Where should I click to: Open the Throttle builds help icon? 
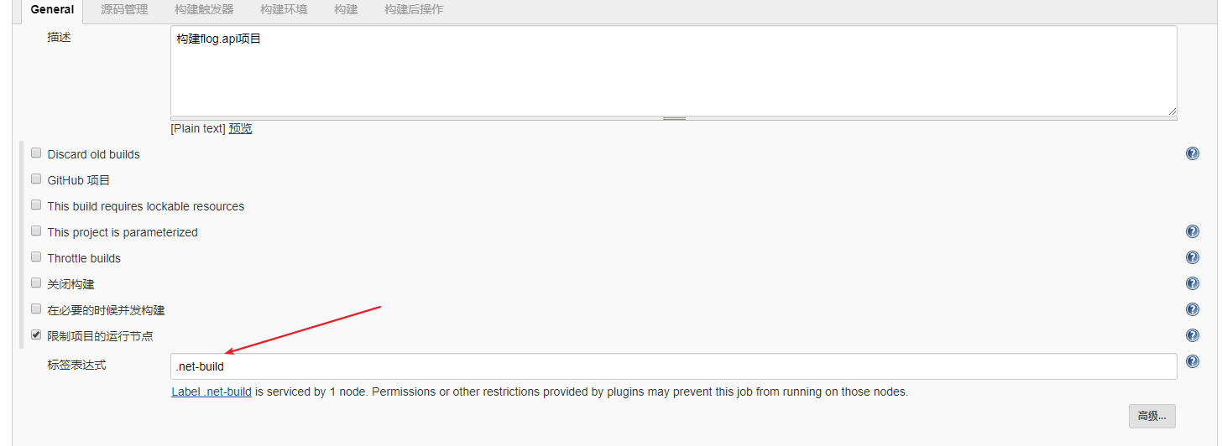pos(1192,258)
